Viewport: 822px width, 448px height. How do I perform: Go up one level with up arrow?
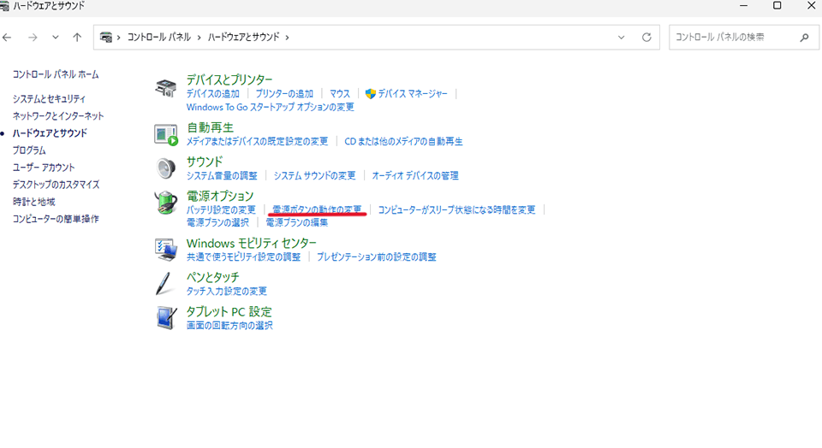77,38
